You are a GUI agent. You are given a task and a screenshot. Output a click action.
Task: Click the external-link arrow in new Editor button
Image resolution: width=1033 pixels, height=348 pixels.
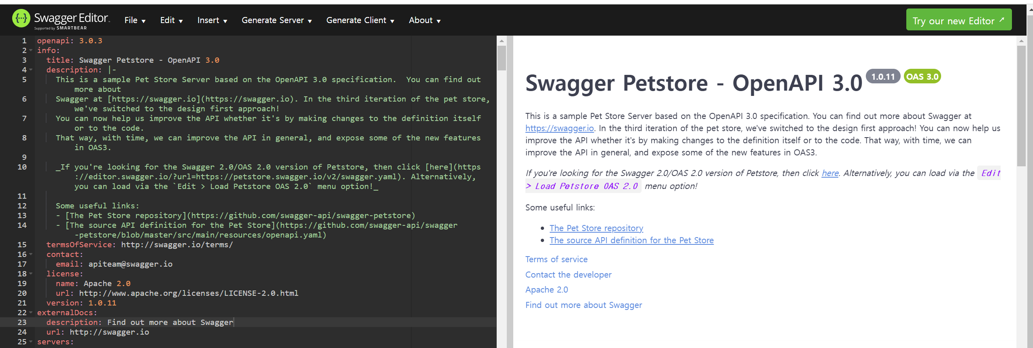pos(1002,19)
